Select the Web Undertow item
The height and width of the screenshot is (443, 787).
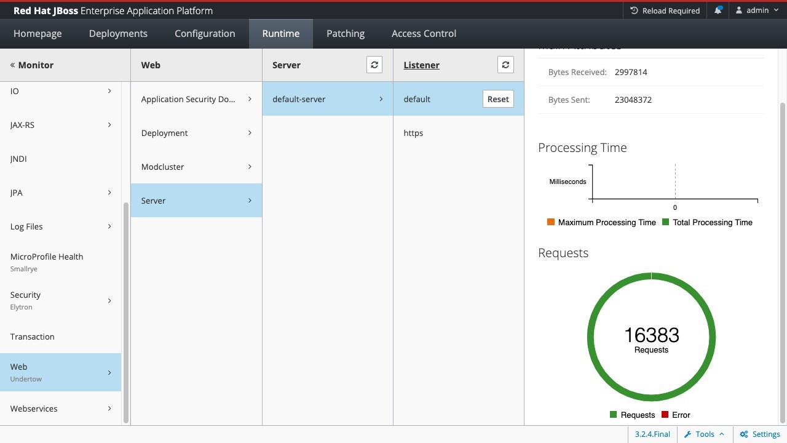pos(61,372)
